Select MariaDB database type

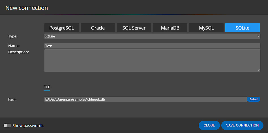170,28
